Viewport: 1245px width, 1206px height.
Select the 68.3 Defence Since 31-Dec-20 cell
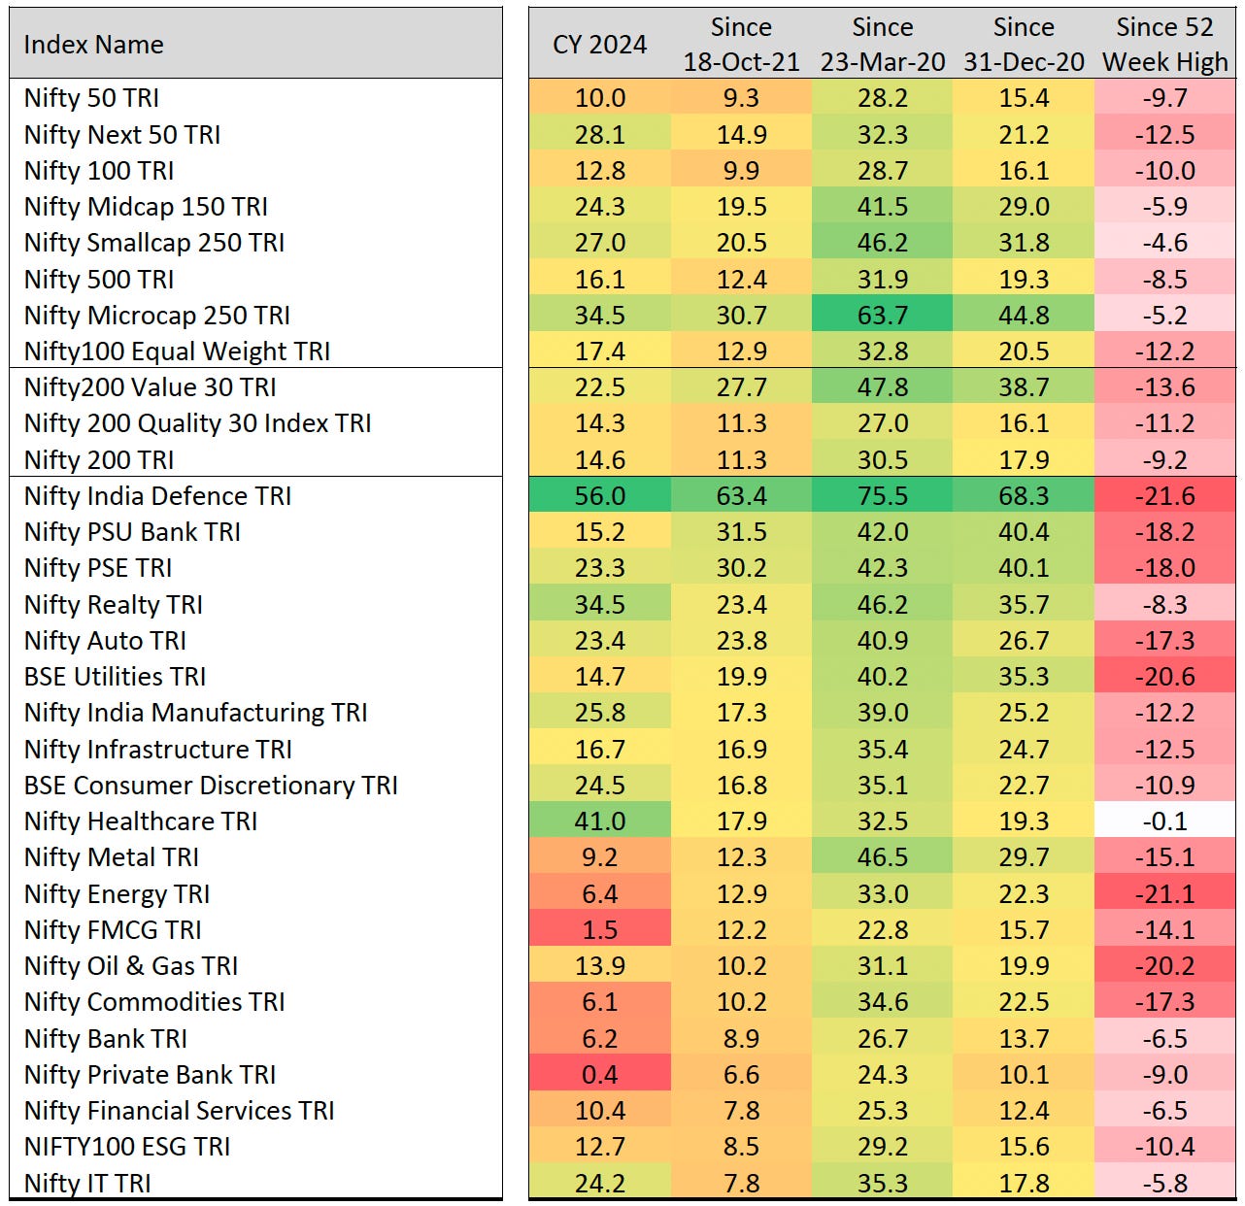click(x=1024, y=496)
